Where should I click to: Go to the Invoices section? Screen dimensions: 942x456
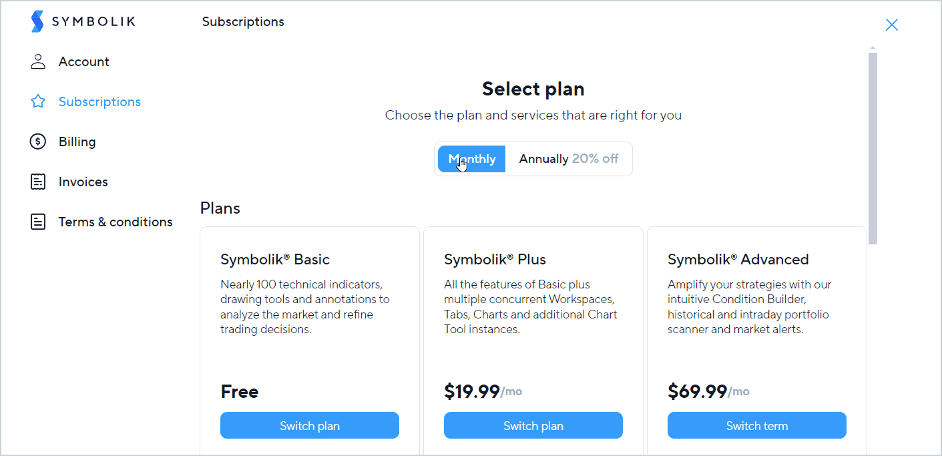83,182
